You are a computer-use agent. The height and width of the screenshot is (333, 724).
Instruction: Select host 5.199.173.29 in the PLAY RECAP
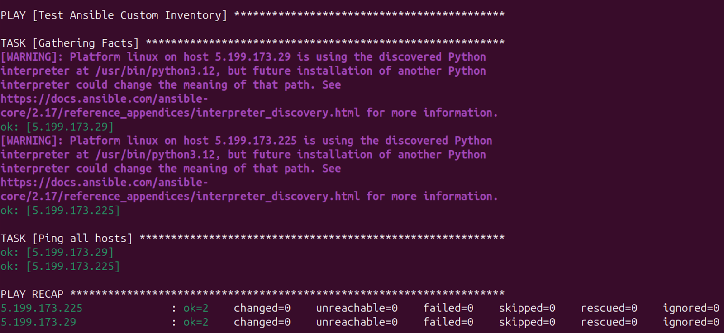pyautogui.click(x=38, y=323)
